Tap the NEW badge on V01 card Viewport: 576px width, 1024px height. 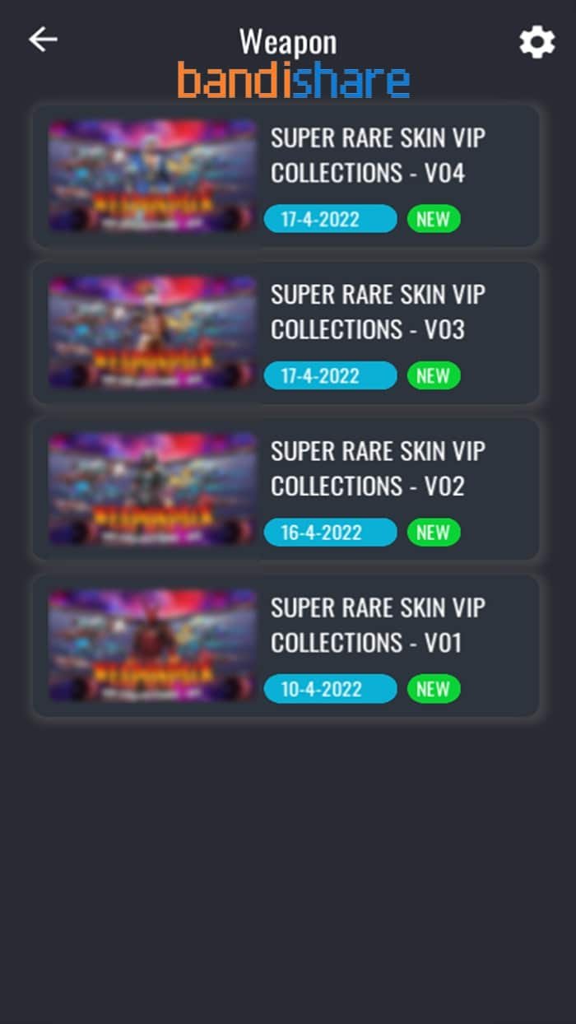click(x=434, y=688)
